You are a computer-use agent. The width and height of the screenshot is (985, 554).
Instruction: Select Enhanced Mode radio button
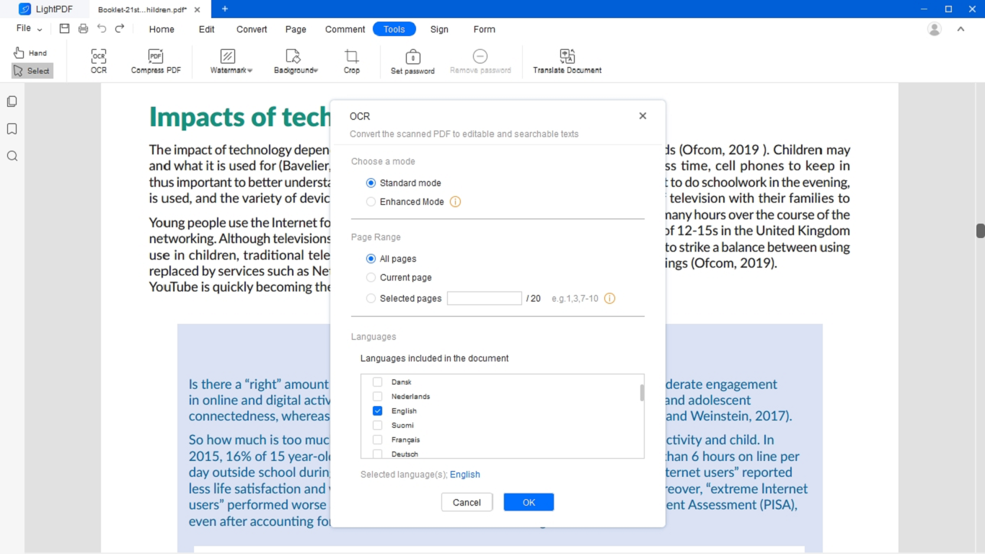(x=371, y=202)
